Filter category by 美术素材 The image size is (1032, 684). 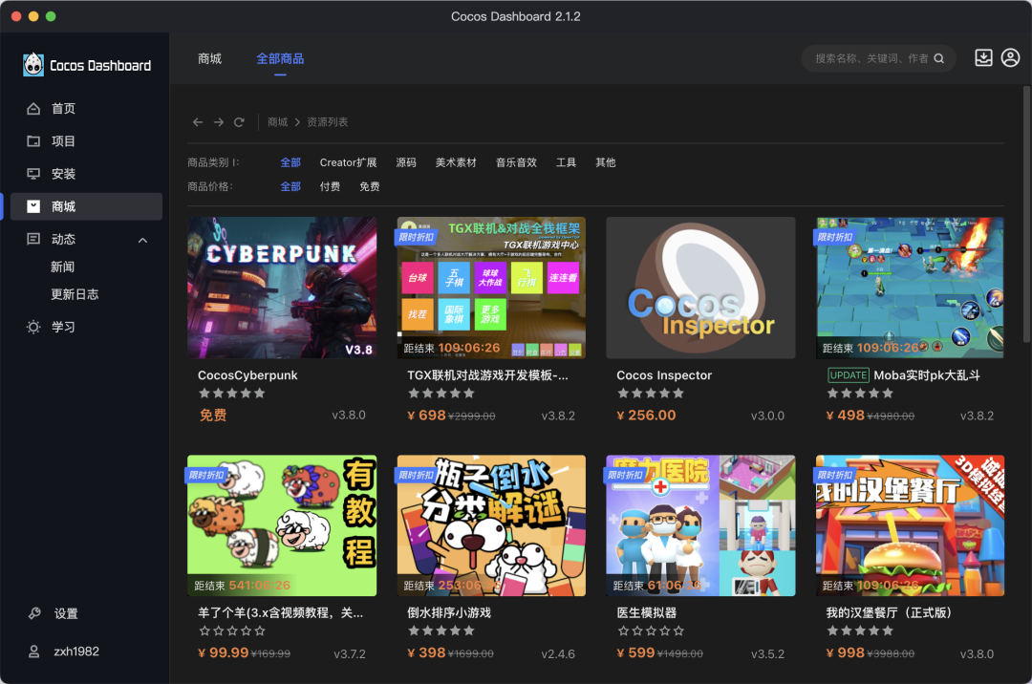[456, 162]
